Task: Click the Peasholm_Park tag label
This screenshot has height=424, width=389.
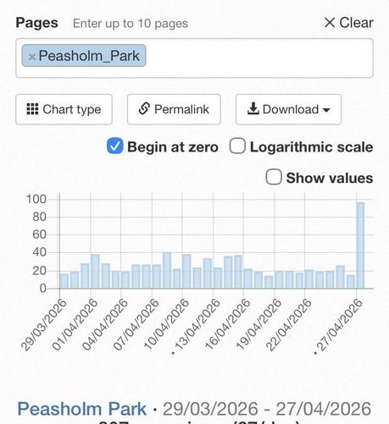Action: pos(89,56)
